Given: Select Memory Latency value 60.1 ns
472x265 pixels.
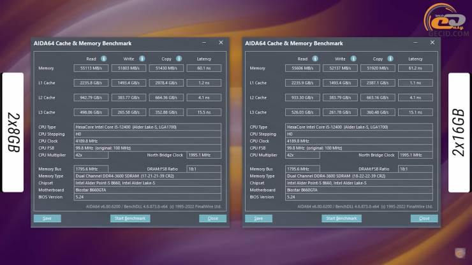Looking at the screenshot, I should point(204,68).
